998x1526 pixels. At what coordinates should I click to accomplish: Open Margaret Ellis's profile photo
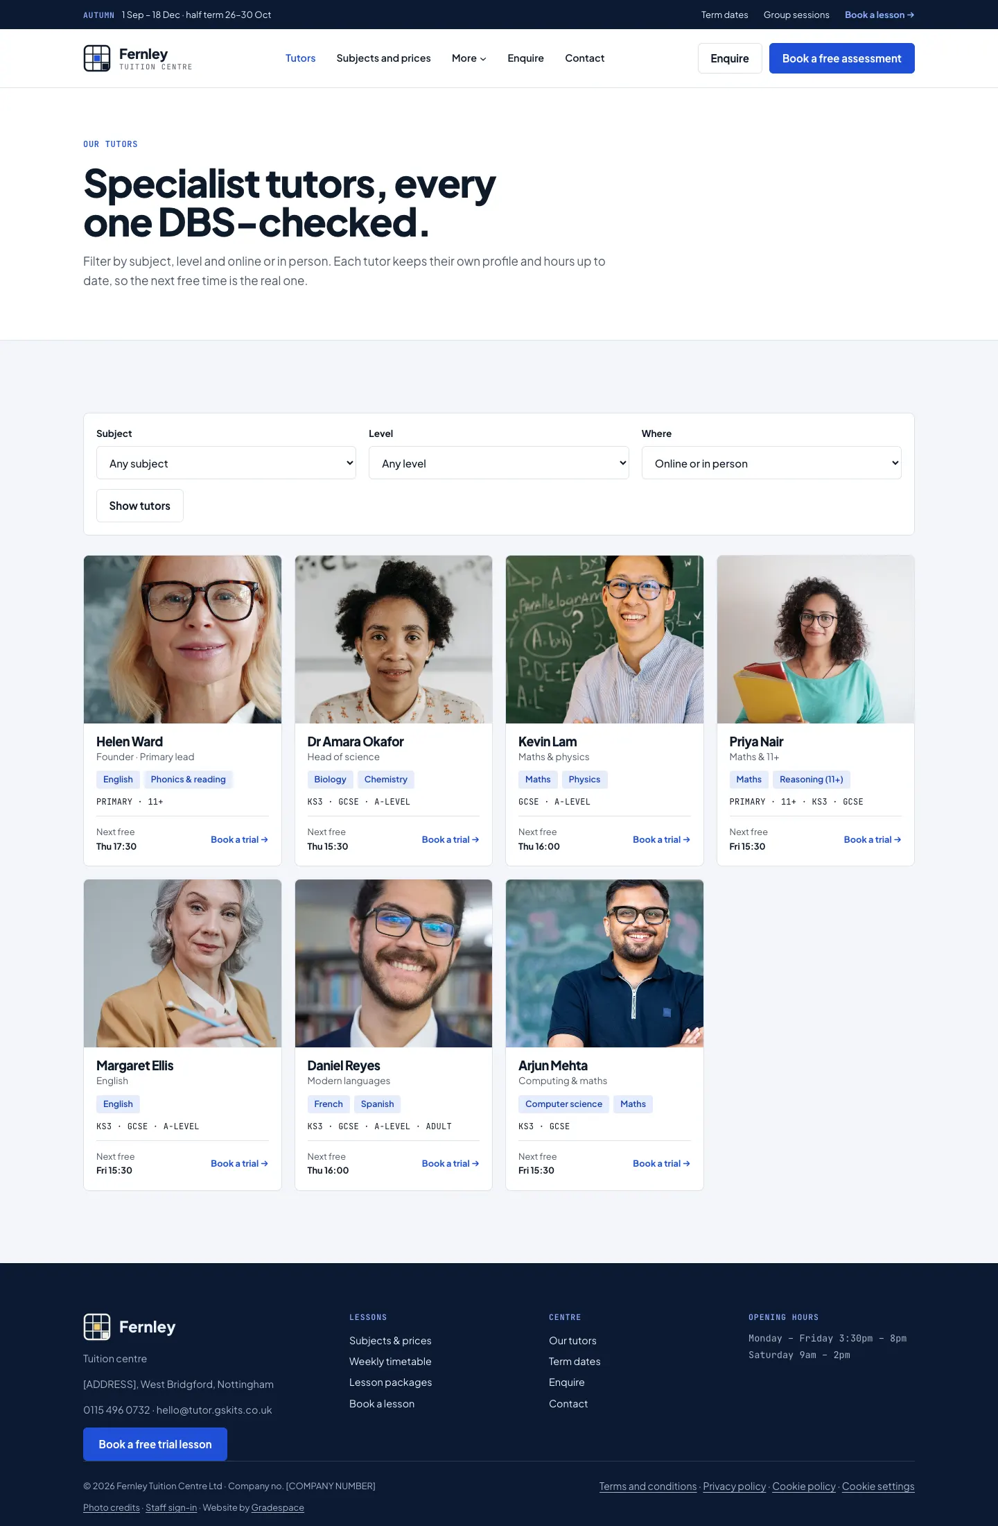[183, 963]
